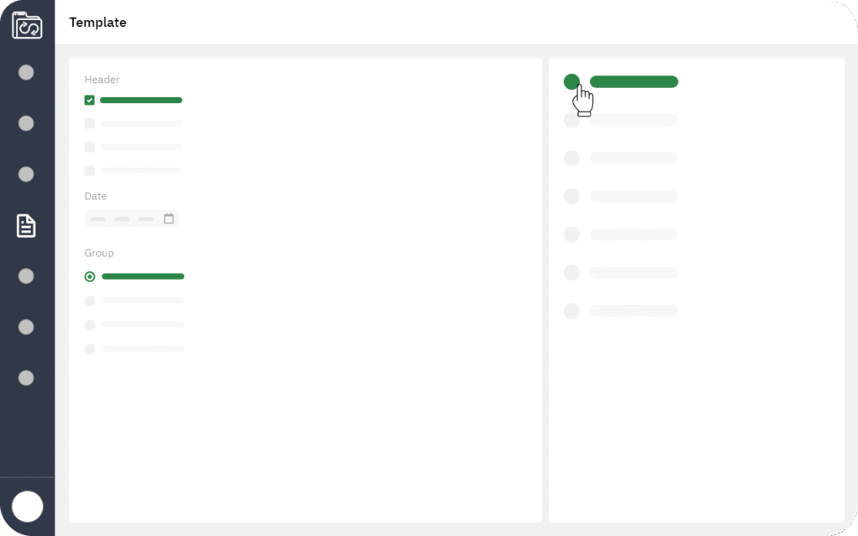Click the app logo in the sidebar
This screenshot has width=858, height=536.
click(27, 25)
